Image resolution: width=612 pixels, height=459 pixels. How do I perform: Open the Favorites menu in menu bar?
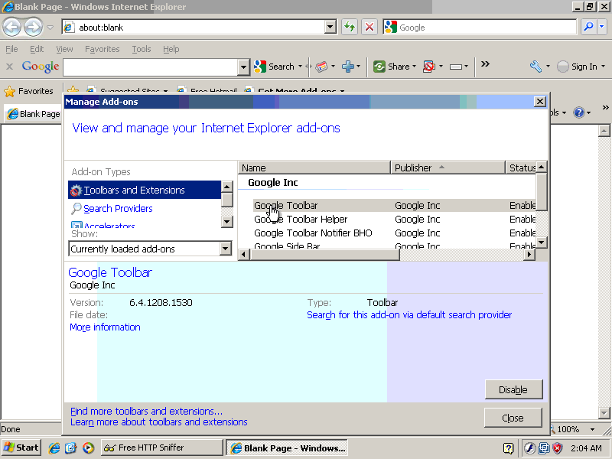(x=103, y=49)
